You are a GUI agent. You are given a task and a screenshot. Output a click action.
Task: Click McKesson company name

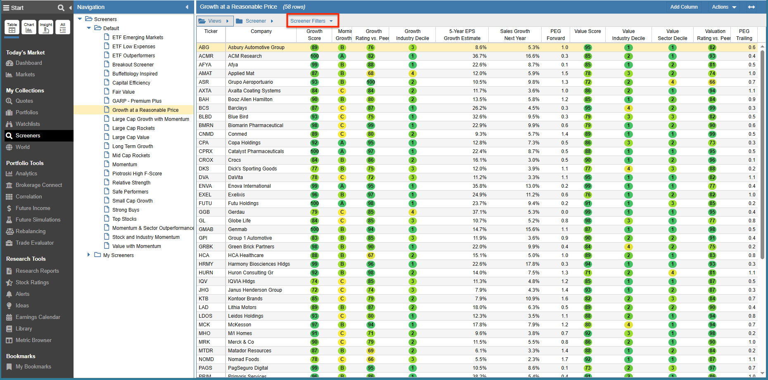[240, 325]
